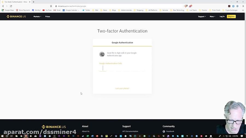Open the Brave Shields lion icon
This screenshot has width=246, height=138.
(186, 6)
